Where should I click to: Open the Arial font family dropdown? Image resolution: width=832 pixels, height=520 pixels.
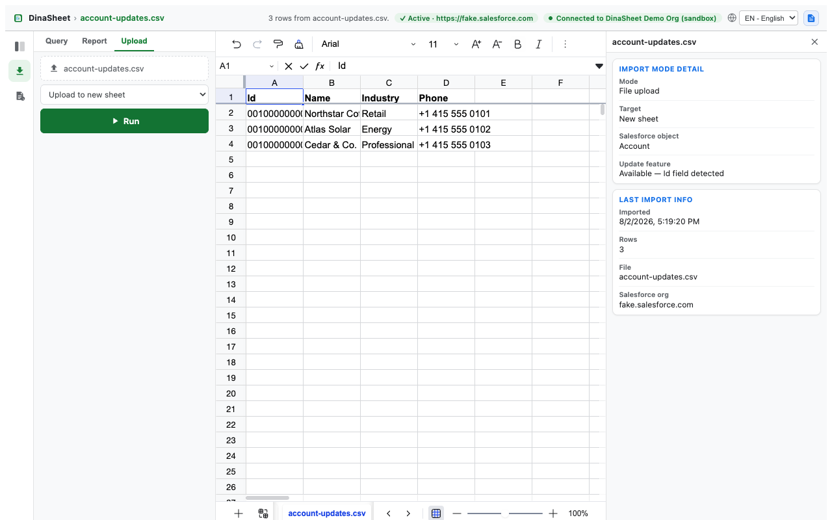(369, 44)
